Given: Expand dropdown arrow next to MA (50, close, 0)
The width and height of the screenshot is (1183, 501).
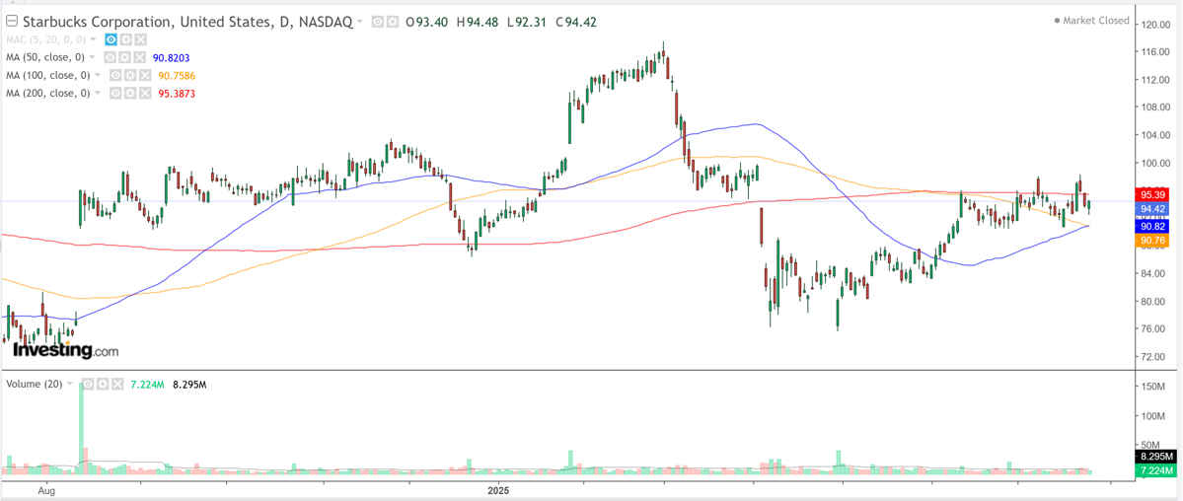Looking at the screenshot, I should 92,56.
